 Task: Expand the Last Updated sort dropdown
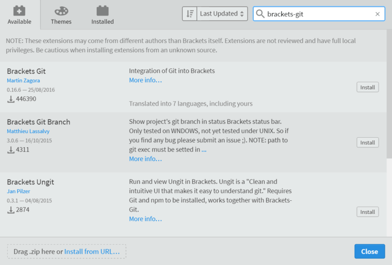[222, 14]
